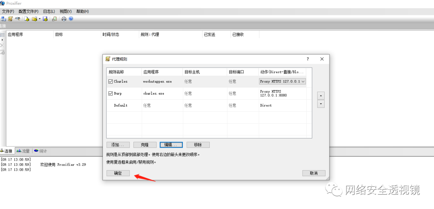
Task: Switch to the 连接 tab
Action: click(x=7, y=151)
